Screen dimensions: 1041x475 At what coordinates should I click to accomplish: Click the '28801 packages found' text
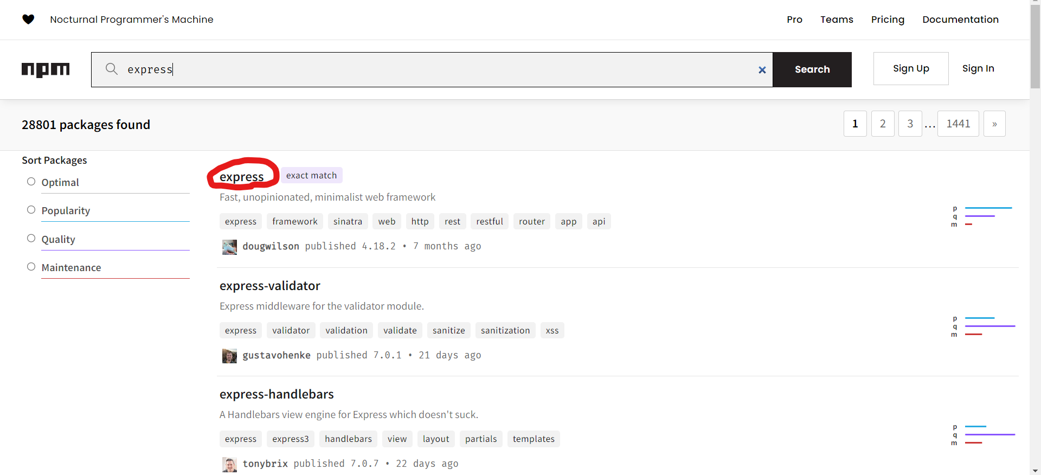click(x=86, y=125)
